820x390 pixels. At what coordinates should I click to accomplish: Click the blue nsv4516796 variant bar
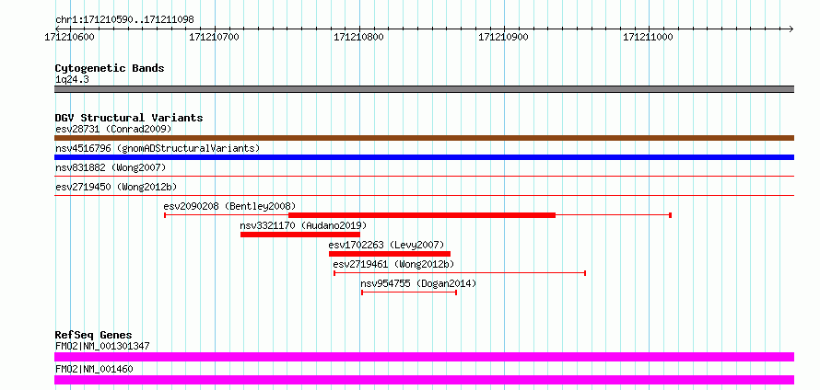point(424,157)
